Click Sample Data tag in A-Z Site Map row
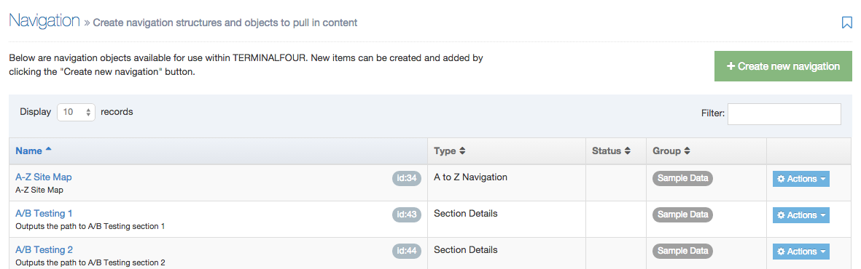 (682, 178)
